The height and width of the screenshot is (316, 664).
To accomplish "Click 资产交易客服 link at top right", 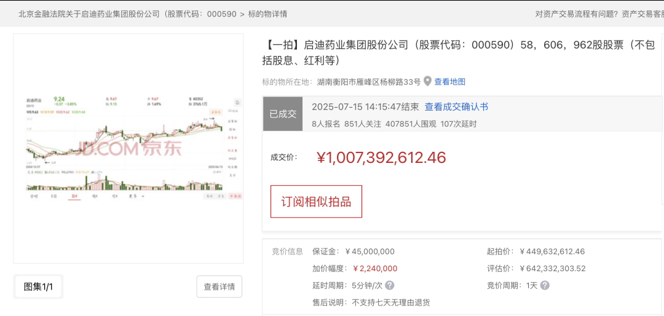I will tap(642, 14).
